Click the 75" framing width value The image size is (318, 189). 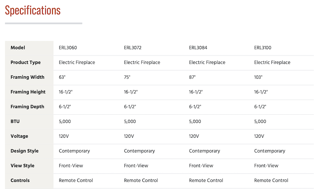[127, 77]
